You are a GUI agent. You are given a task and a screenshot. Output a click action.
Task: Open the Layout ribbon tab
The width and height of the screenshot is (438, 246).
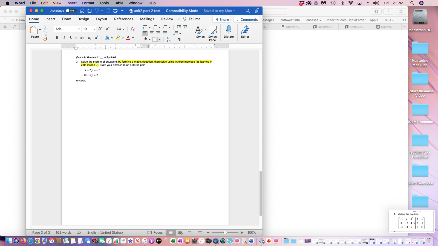point(102,19)
